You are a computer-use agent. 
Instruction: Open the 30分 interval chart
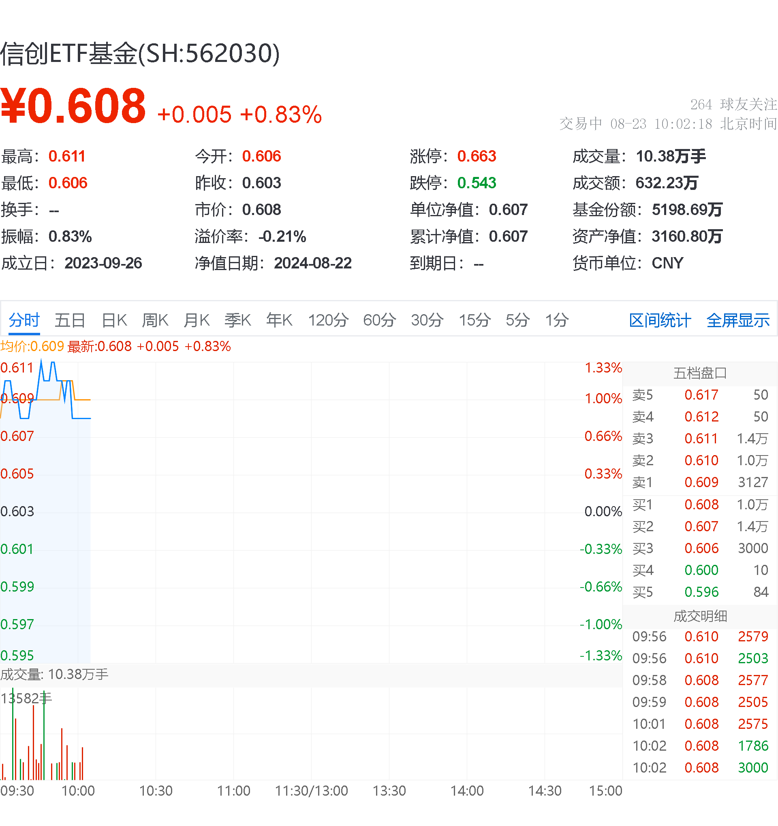tap(427, 320)
